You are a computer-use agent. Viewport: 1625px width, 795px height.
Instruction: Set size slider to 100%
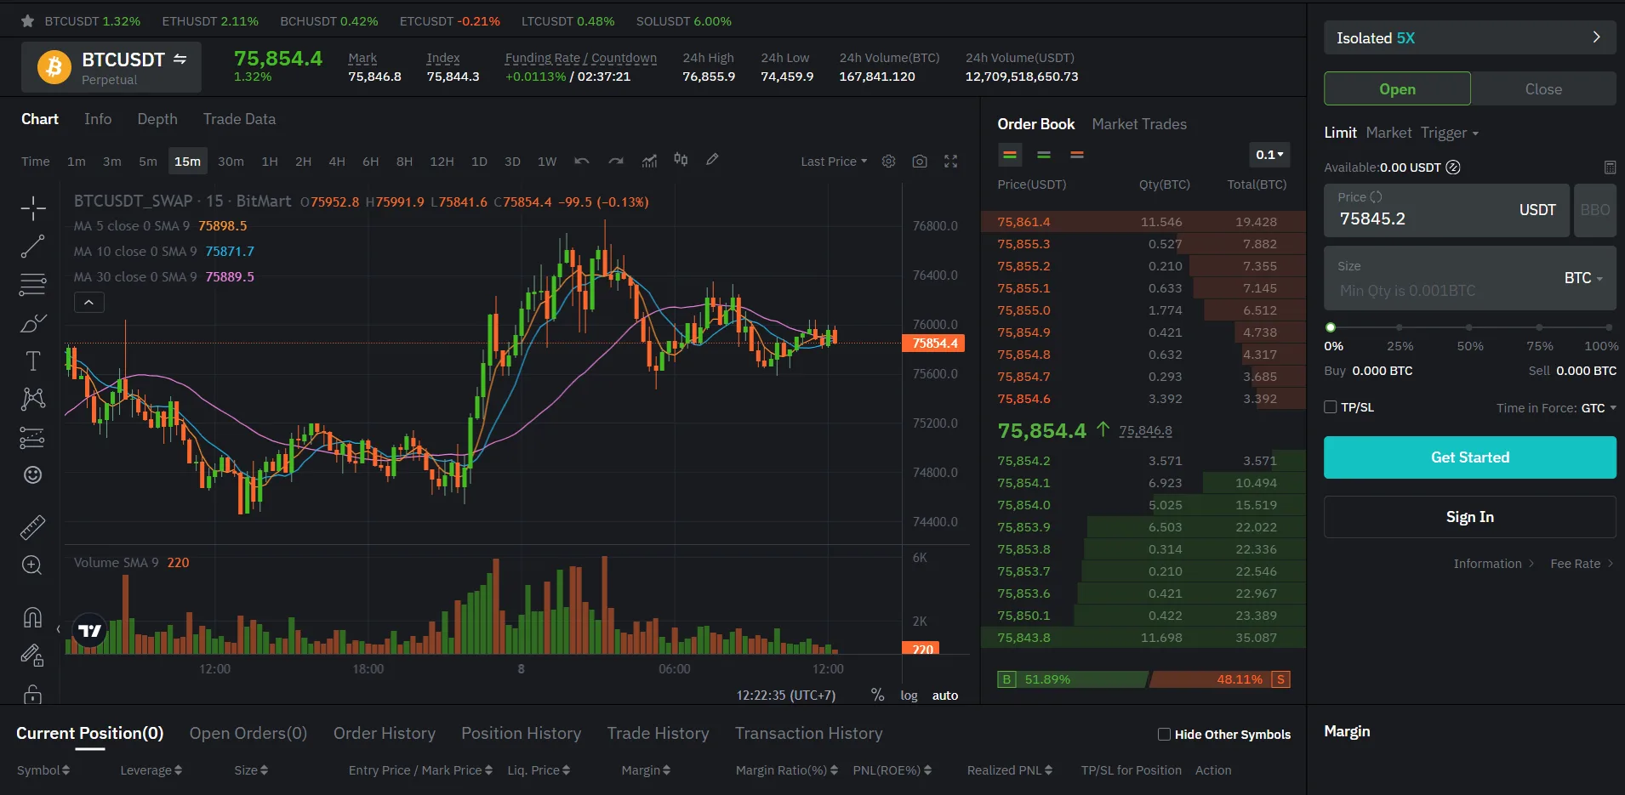pyautogui.click(x=1608, y=327)
